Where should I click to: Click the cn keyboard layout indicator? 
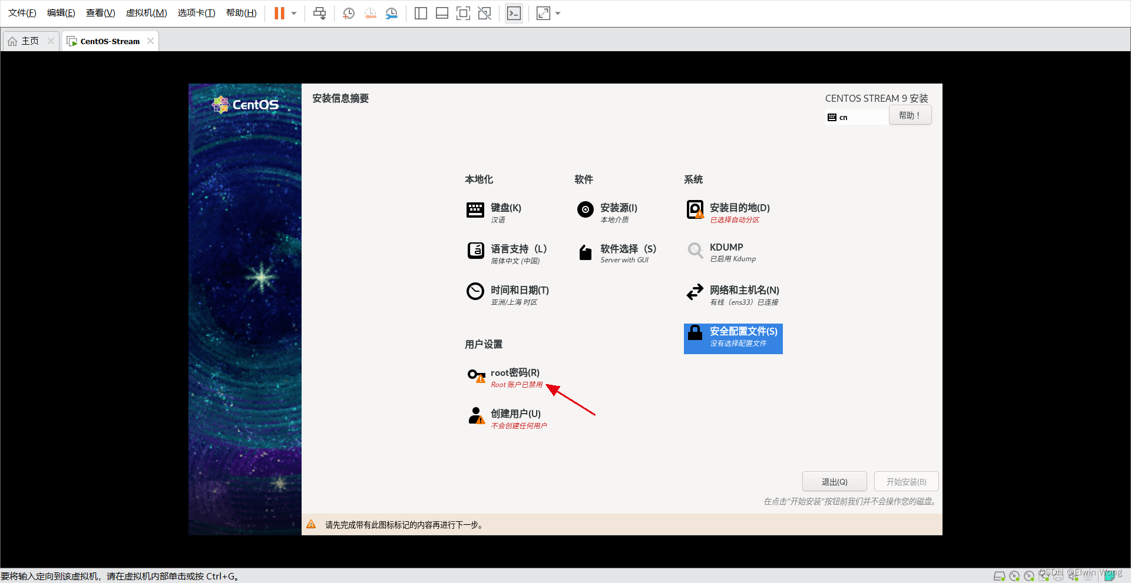pyautogui.click(x=856, y=117)
